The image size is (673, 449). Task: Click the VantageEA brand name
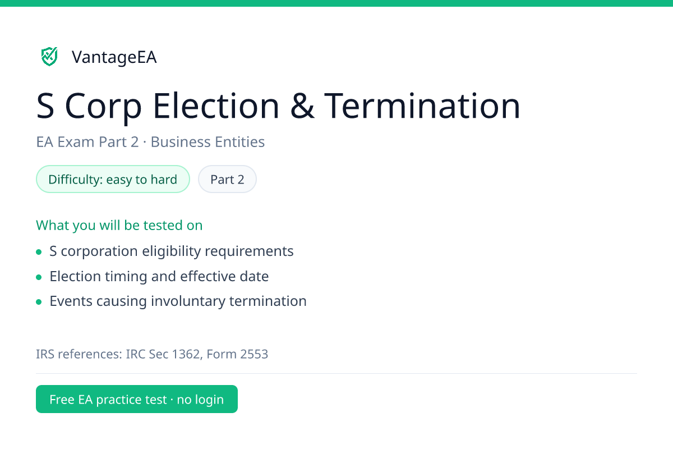pyautogui.click(x=114, y=57)
